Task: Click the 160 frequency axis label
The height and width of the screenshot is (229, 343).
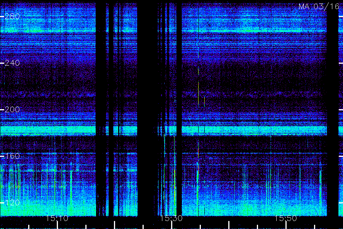Action: (x=12, y=156)
